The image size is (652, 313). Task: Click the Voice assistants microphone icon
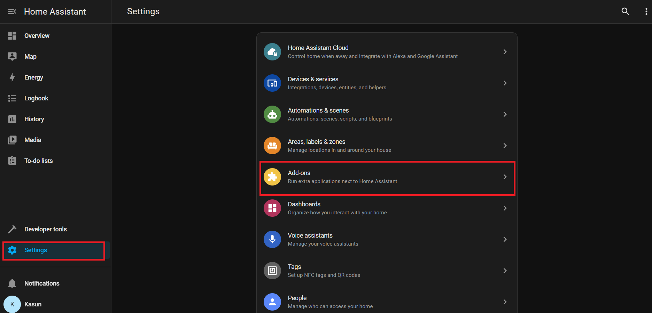pos(272,239)
